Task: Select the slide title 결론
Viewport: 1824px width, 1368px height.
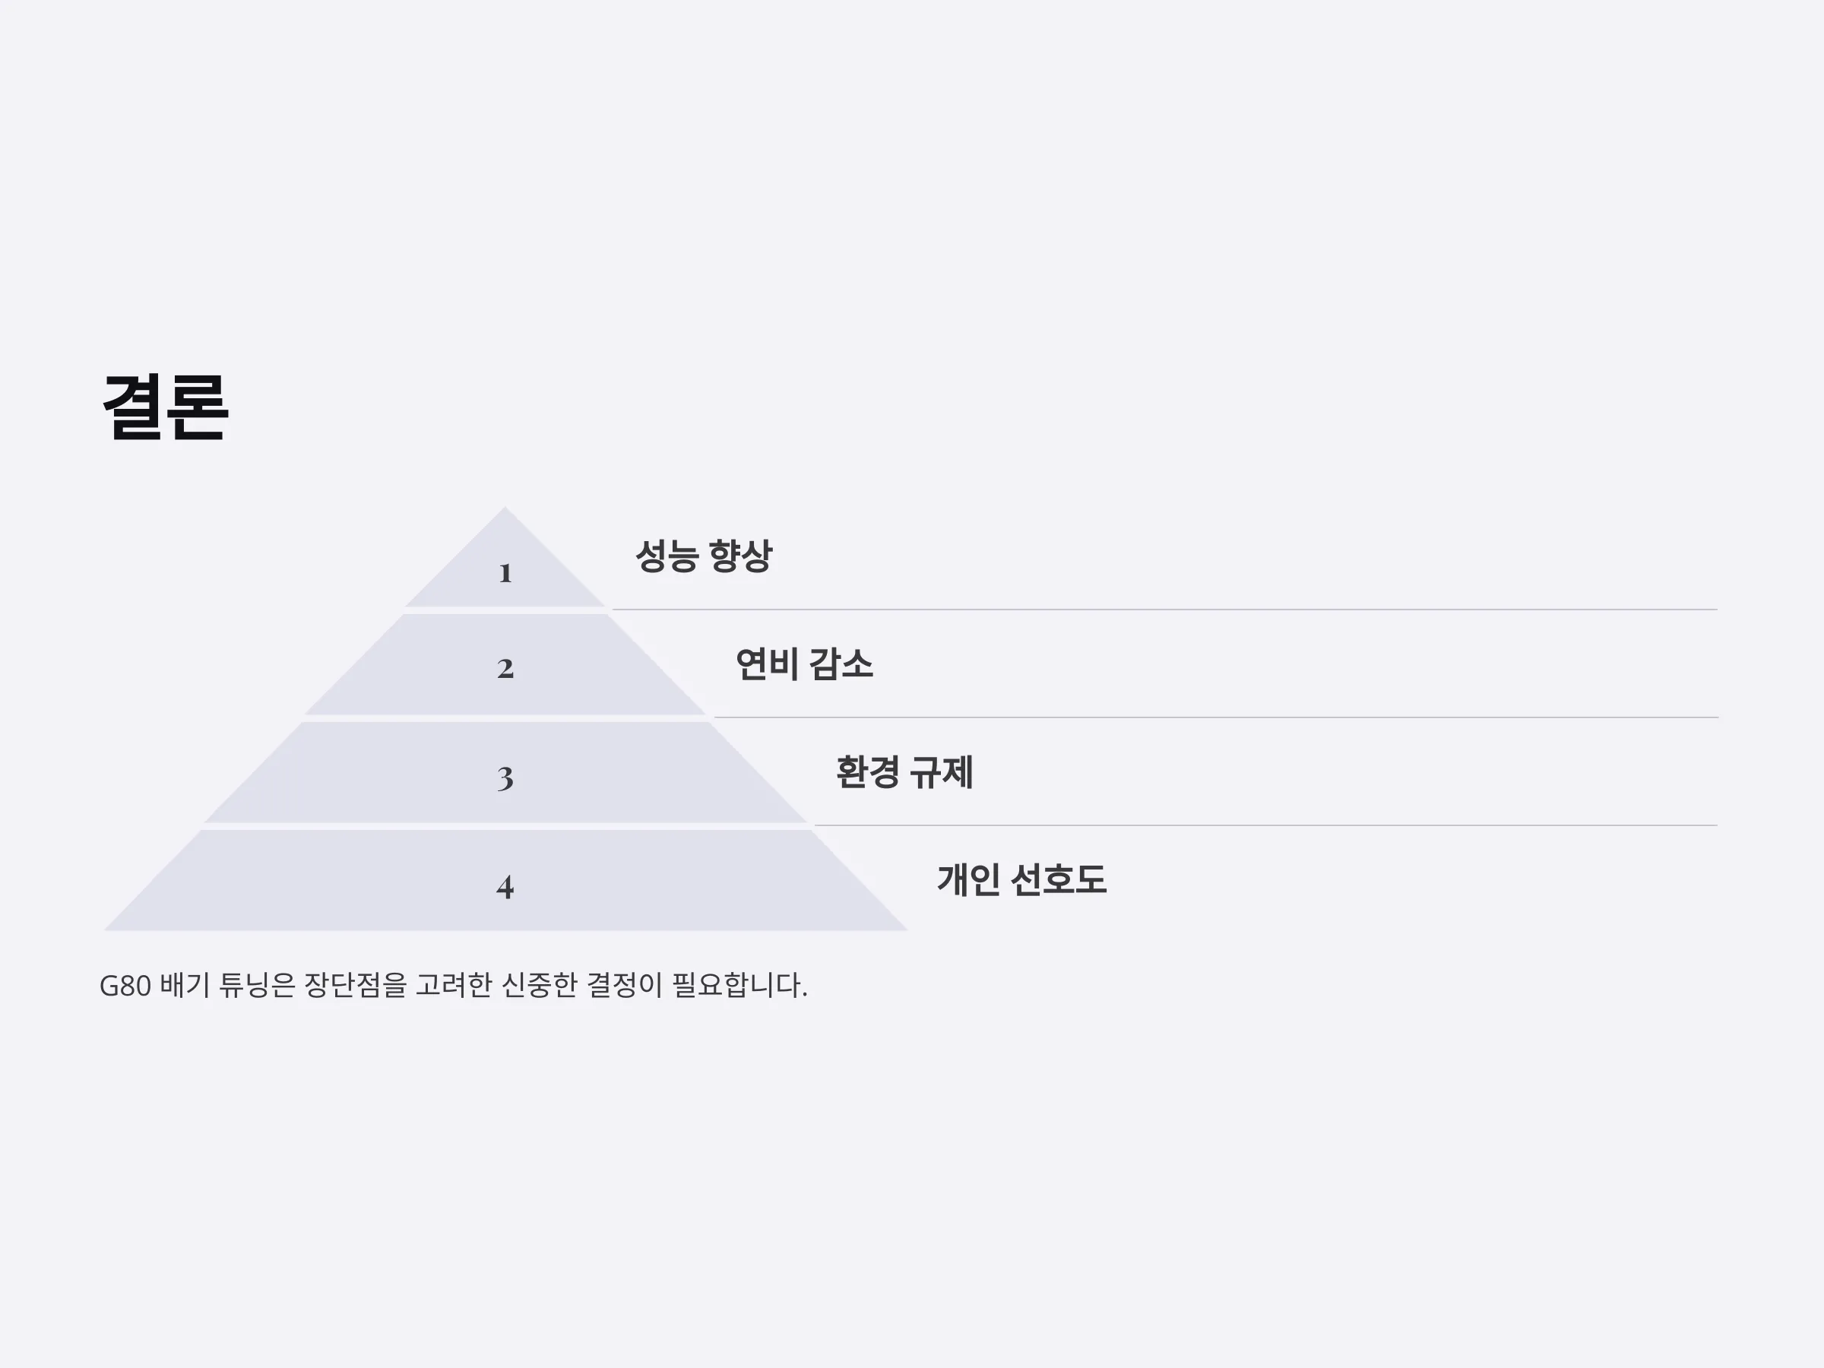Action: (165, 407)
